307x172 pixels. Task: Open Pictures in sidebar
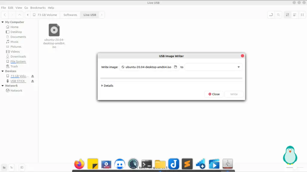pos(16,47)
